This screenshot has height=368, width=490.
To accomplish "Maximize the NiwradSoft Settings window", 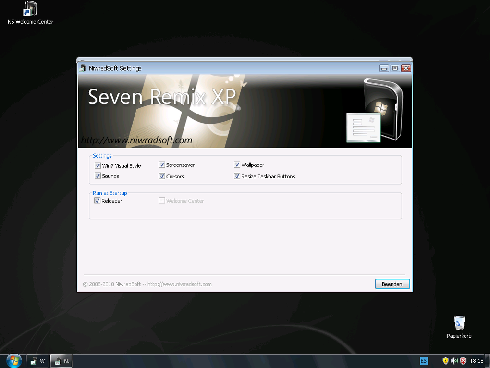I will (x=395, y=68).
